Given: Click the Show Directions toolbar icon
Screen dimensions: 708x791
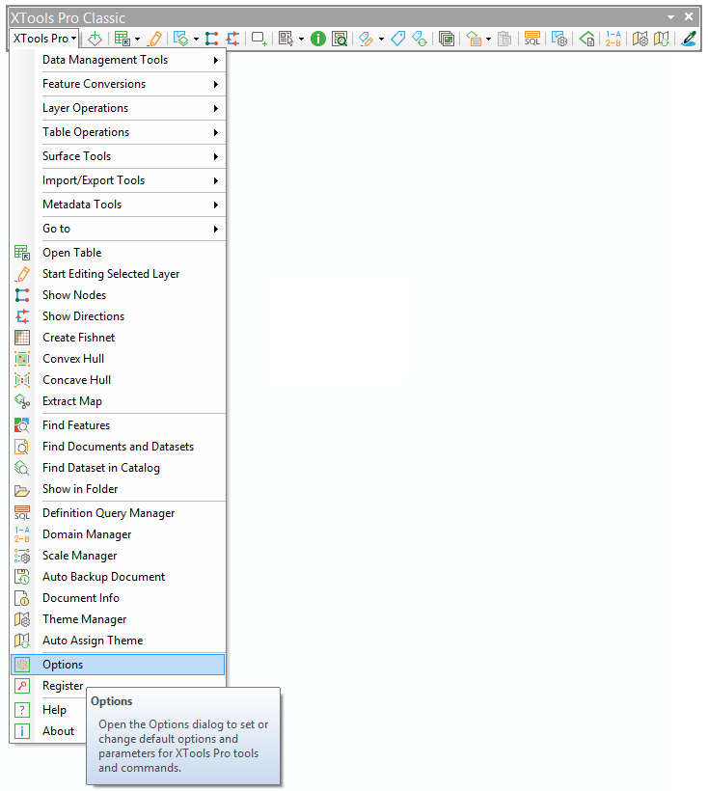Looking at the screenshot, I should 232,39.
